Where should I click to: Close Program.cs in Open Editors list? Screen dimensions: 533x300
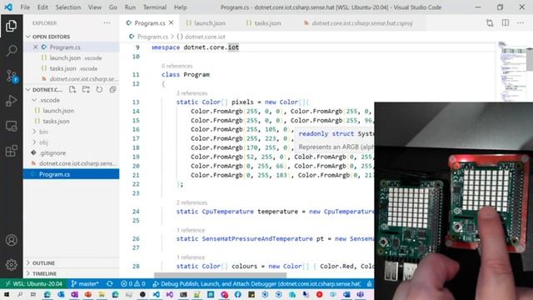coord(35,47)
